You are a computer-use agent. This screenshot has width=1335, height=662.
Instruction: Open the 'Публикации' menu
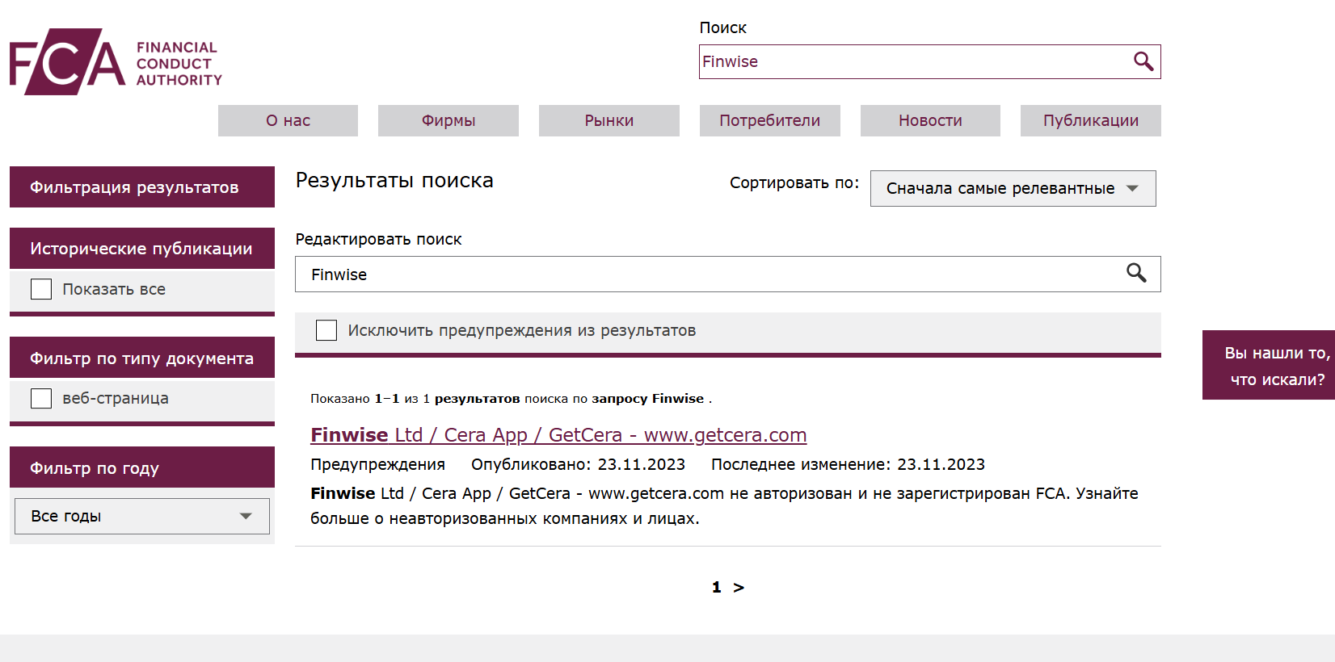(x=1091, y=120)
